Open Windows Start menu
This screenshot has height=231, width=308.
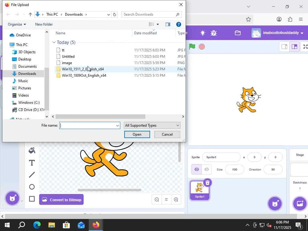click(7, 225)
